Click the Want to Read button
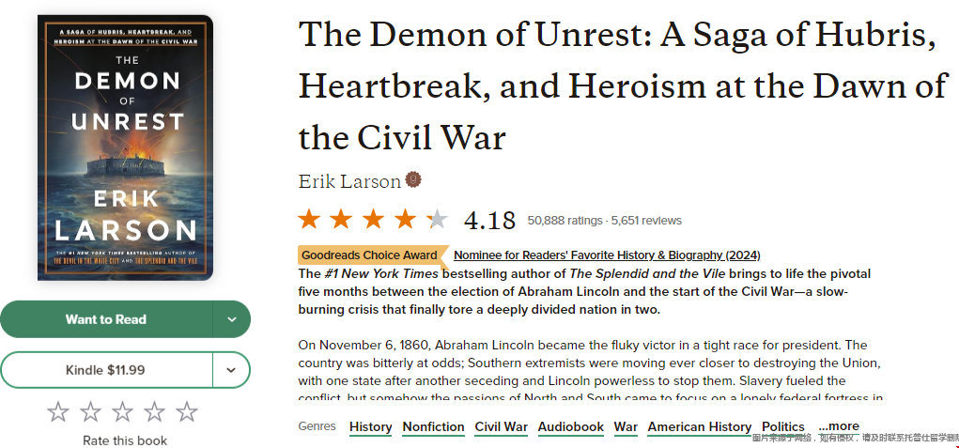 (106, 319)
